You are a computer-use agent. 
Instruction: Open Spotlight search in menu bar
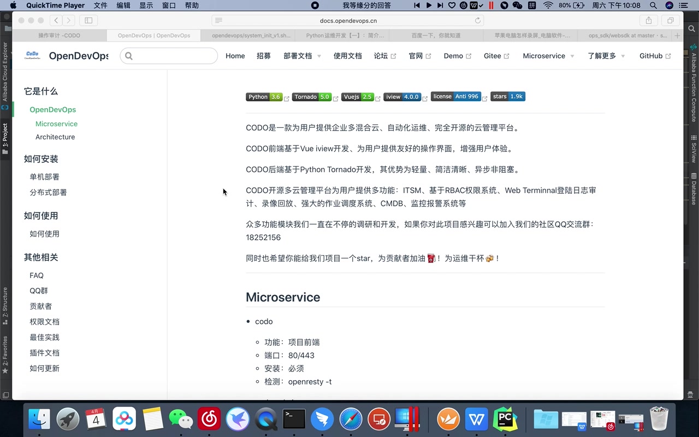[654, 5]
